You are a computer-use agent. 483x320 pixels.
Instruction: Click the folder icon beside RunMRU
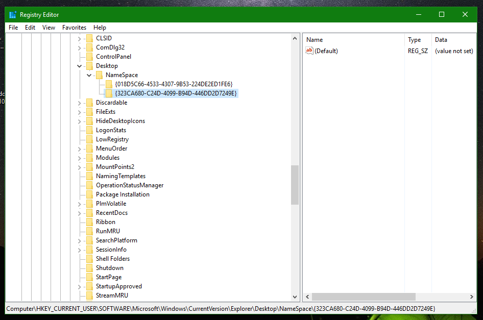coord(89,231)
